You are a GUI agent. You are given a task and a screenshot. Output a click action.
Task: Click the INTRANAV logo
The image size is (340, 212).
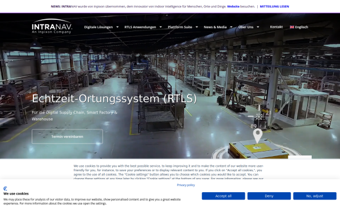coord(52,27)
